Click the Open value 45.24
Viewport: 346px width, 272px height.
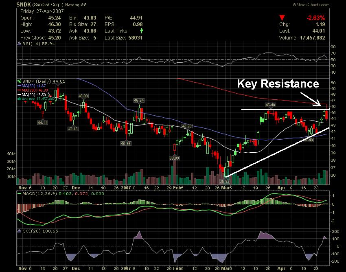tap(55, 18)
